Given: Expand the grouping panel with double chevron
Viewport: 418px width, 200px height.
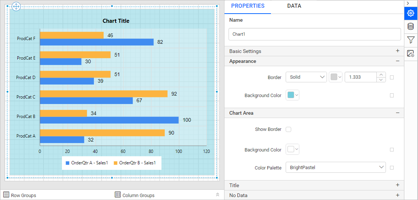Looking at the screenshot, I should click(x=217, y=195).
